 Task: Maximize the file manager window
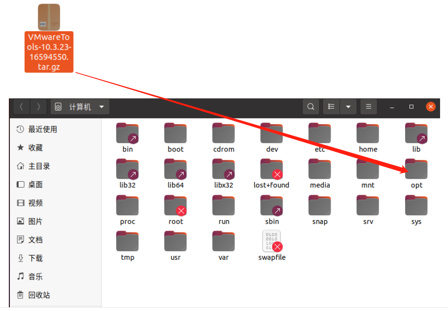click(412, 107)
